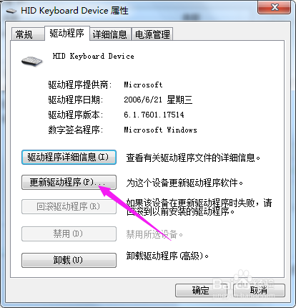Close the HID Keyboard Device properties dialog

tap(274, 7)
